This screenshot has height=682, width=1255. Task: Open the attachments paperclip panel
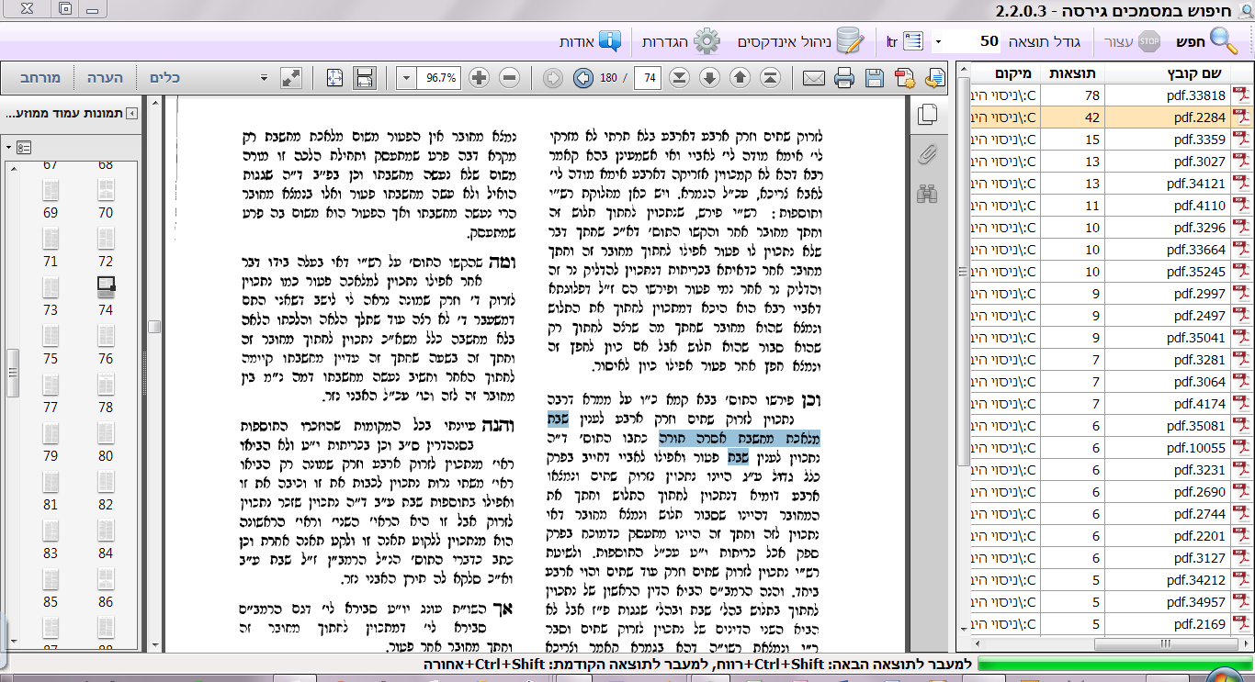tap(927, 153)
